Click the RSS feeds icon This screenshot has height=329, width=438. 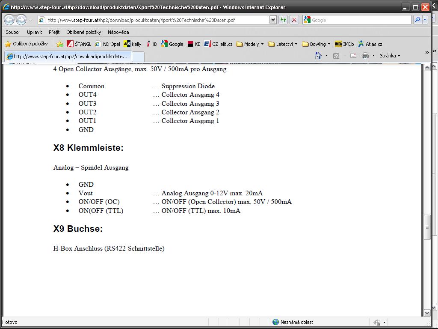(336, 56)
